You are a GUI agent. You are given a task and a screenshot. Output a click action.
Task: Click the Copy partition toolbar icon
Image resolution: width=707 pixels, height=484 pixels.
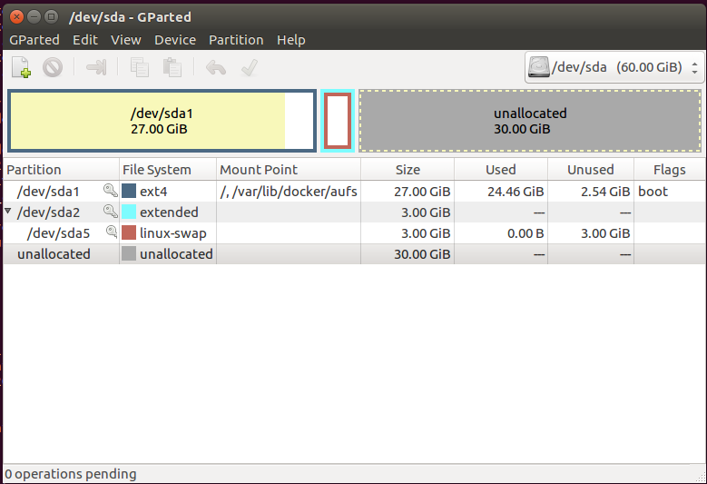click(140, 68)
